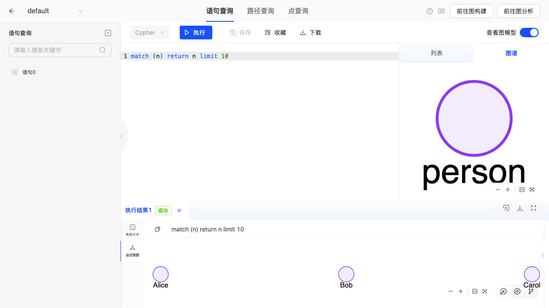Download the execution result icon
This screenshot has width=549, height=308.
pos(520,208)
